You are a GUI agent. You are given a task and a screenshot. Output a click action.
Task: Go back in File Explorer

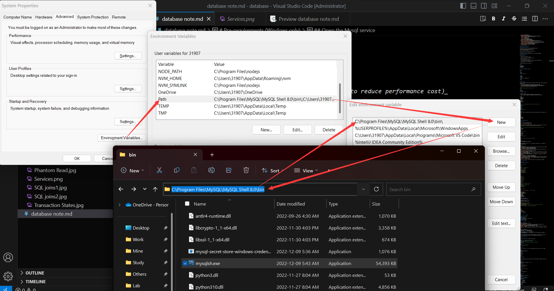121,189
